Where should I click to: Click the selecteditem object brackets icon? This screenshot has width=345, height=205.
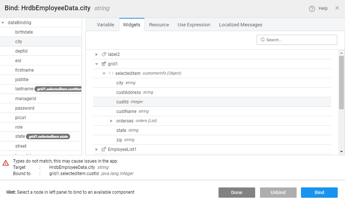111,74
